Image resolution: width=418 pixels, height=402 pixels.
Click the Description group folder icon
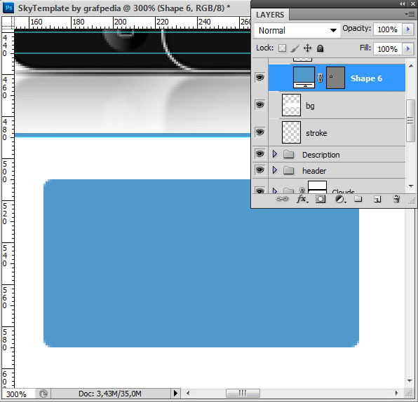pyautogui.click(x=288, y=154)
